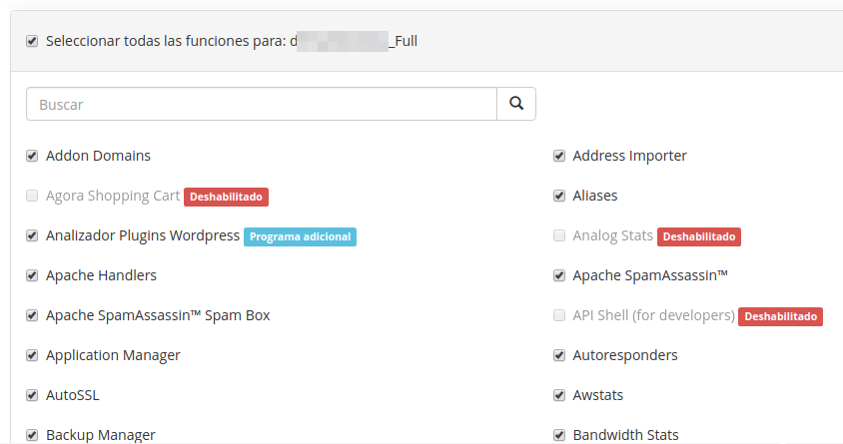Viewport: 843px width, 444px height.
Task: Uncheck the Application Manager checkbox
Action: (x=32, y=355)
